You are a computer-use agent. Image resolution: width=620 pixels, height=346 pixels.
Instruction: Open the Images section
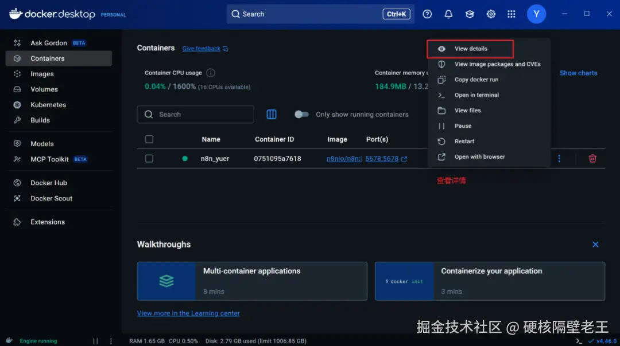tap(59, 74)
